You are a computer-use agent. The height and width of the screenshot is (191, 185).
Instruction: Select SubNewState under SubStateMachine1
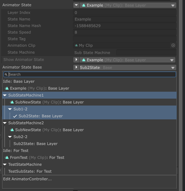[89, 102]
